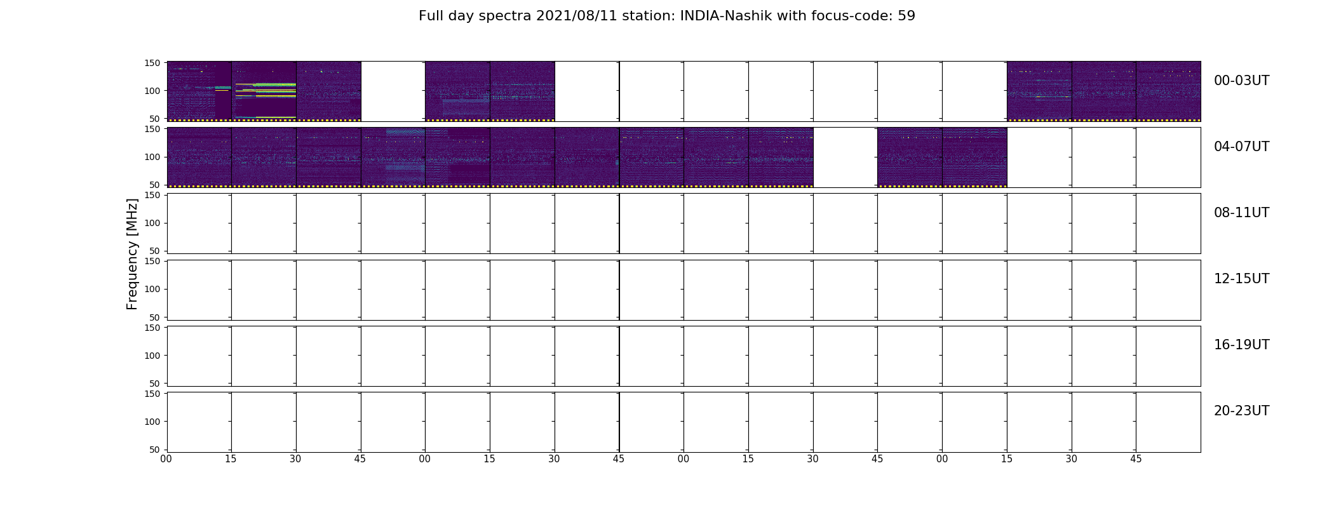This screenshot has height=508, width=1334.
Task: Click the "Frequency [MHz]" axis label
Action: [x=132, y=254]
